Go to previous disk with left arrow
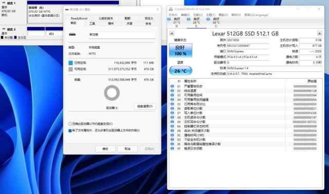The height and width of the screenshot is (194, 329). (x=172, y=33)
